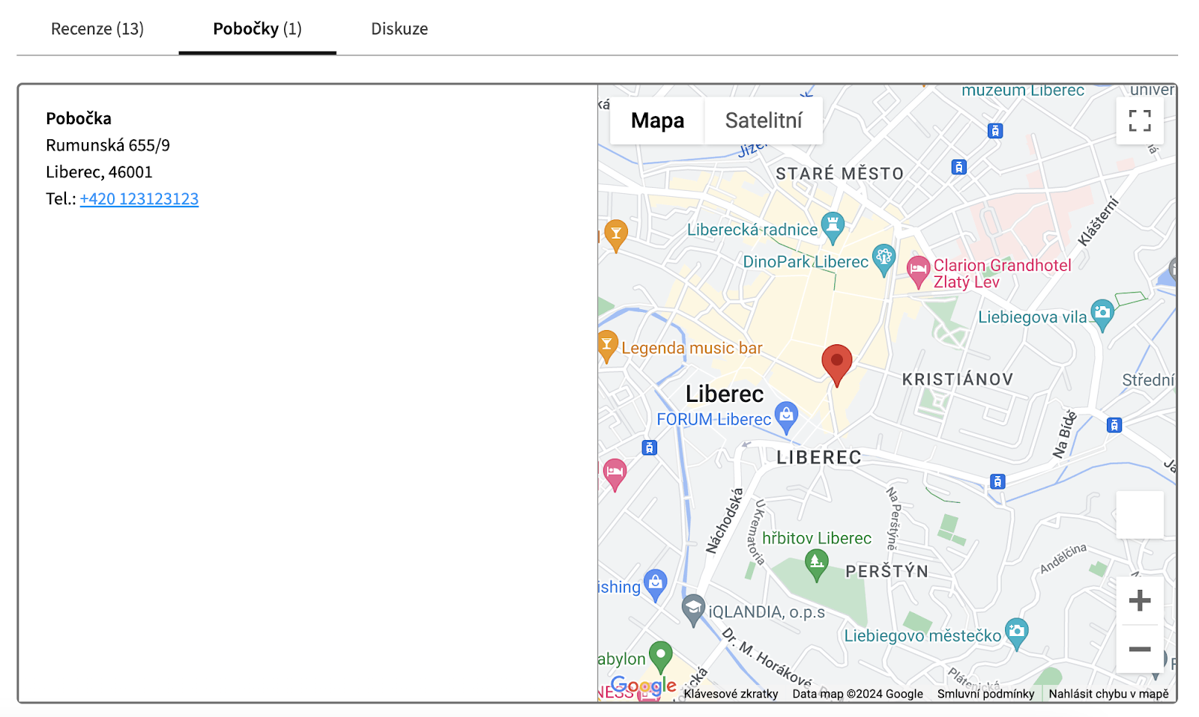Select the Pobočky (1) tab
This screenshot has height=717, width=1199.
click(257, 28)
